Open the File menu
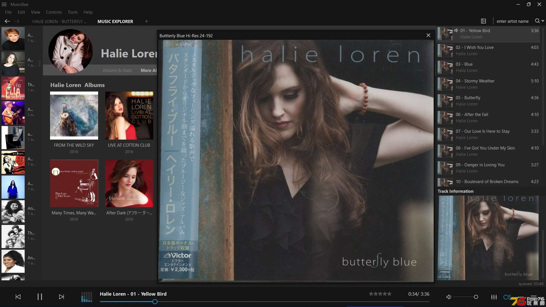Screen dimensions: 546x307 coord(8,12)
